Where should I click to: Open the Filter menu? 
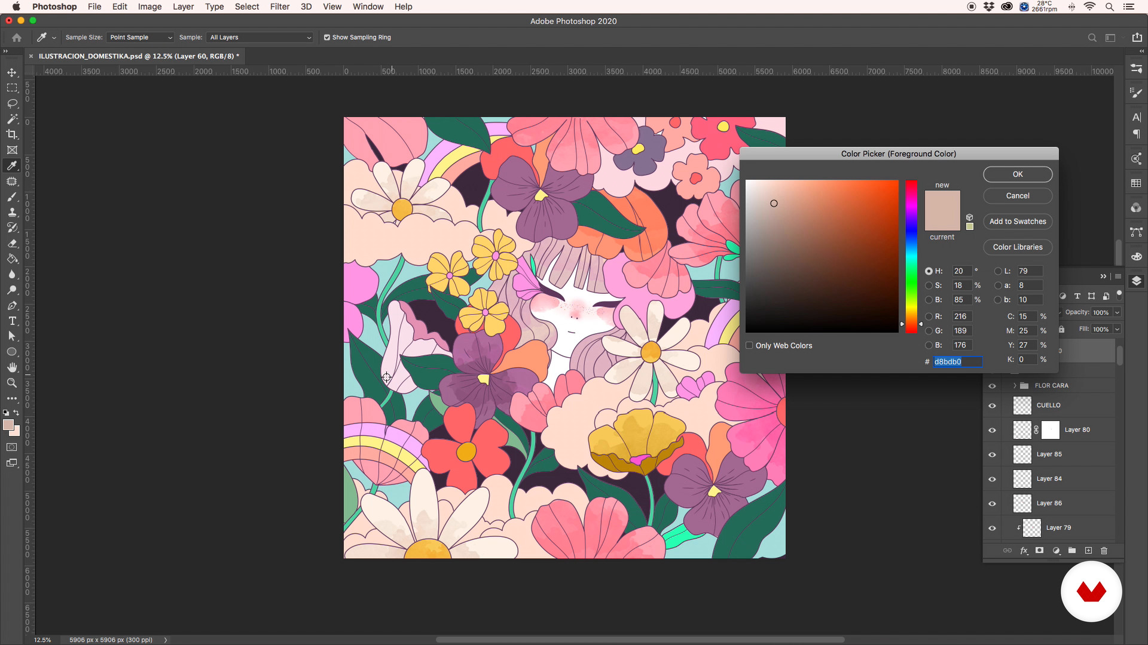(279, 7)
